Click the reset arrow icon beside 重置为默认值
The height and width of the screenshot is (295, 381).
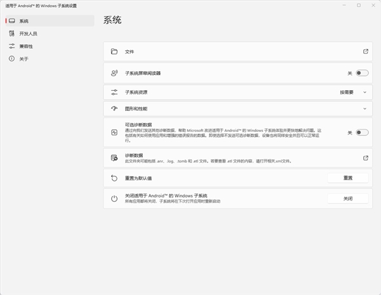[114, 178]
